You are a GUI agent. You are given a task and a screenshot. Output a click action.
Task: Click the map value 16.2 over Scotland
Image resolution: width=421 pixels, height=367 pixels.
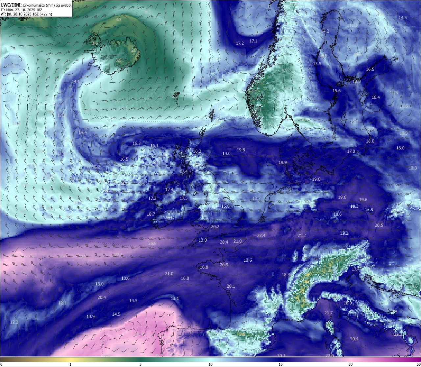(x=197, y=151)
